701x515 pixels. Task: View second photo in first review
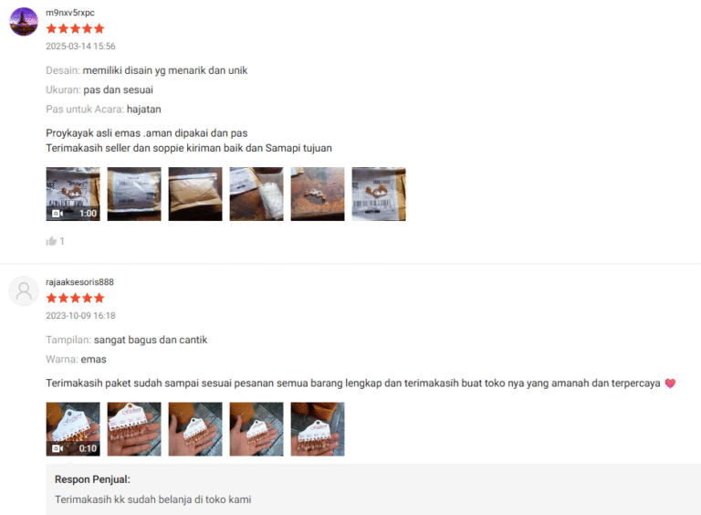point(134,194)
